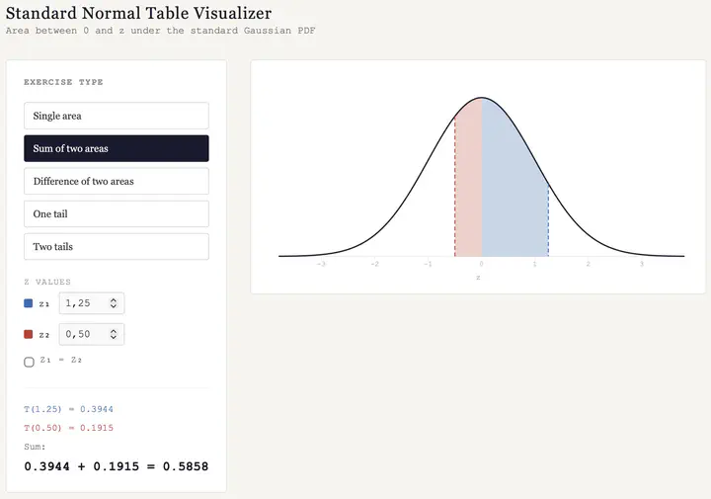The height and width of the screenshot is (499, 711).
Task: Click the z₁ = z₂ checkbox label
Action: [61, 361]
